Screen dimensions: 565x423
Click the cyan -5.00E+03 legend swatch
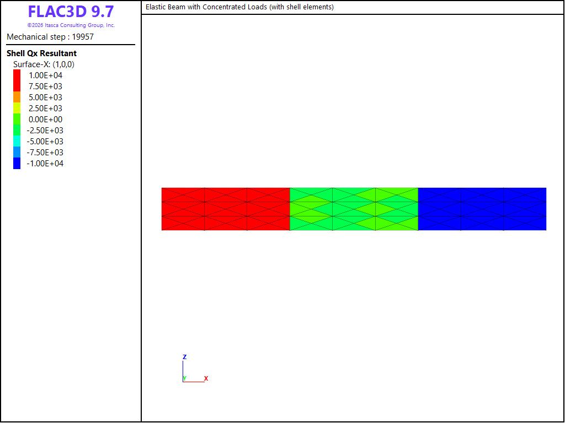17,141
